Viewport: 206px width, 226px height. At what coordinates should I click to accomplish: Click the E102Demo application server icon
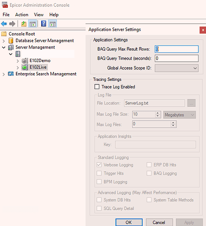pos(25,61)
